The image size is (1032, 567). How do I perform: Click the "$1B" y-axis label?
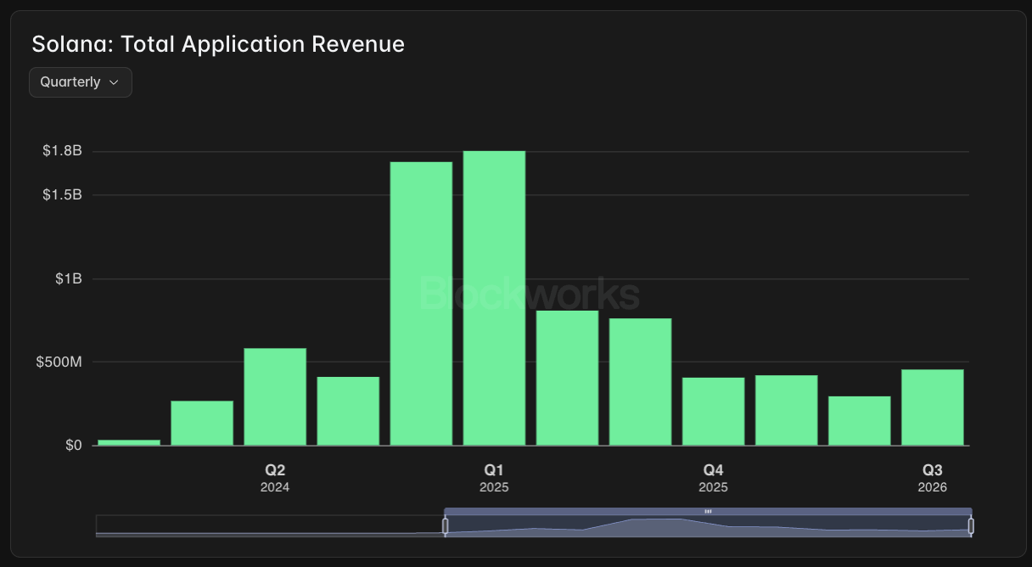69,278
